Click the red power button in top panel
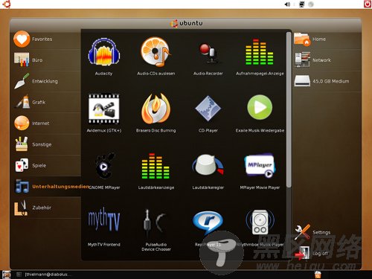The width and height of the screenshot is (372, 279). click(x=368, y=4)
